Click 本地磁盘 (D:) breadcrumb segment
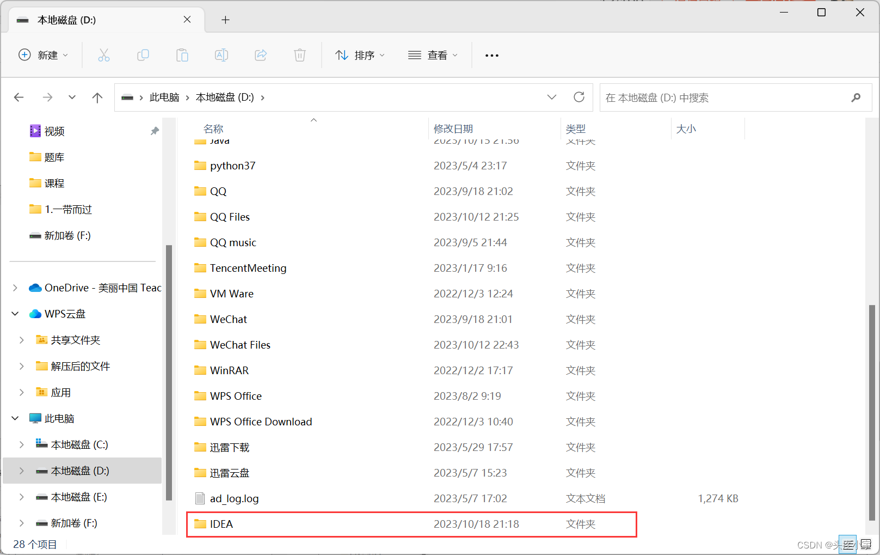This screenshot has width=880, height=555. [x=225, y=97]
